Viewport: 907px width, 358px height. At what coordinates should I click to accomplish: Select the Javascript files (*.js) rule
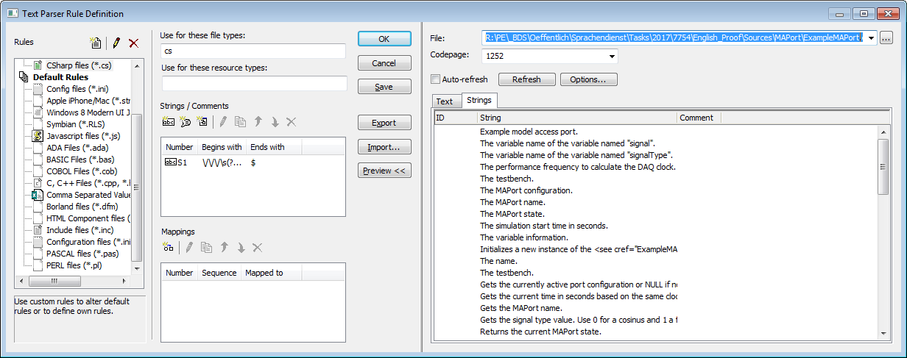click(82, 136)
